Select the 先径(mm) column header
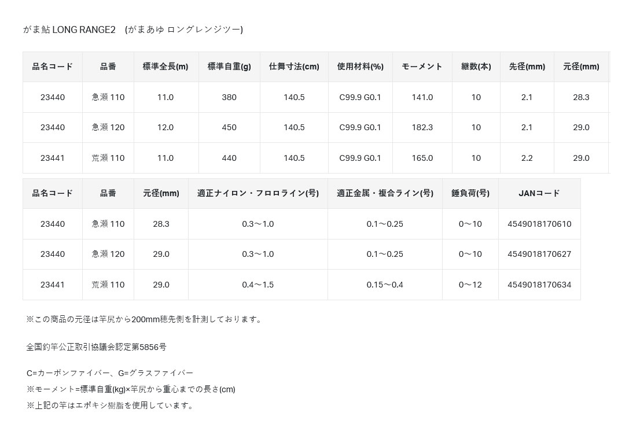This screenshot has height=431, width=629. (527, 67)
